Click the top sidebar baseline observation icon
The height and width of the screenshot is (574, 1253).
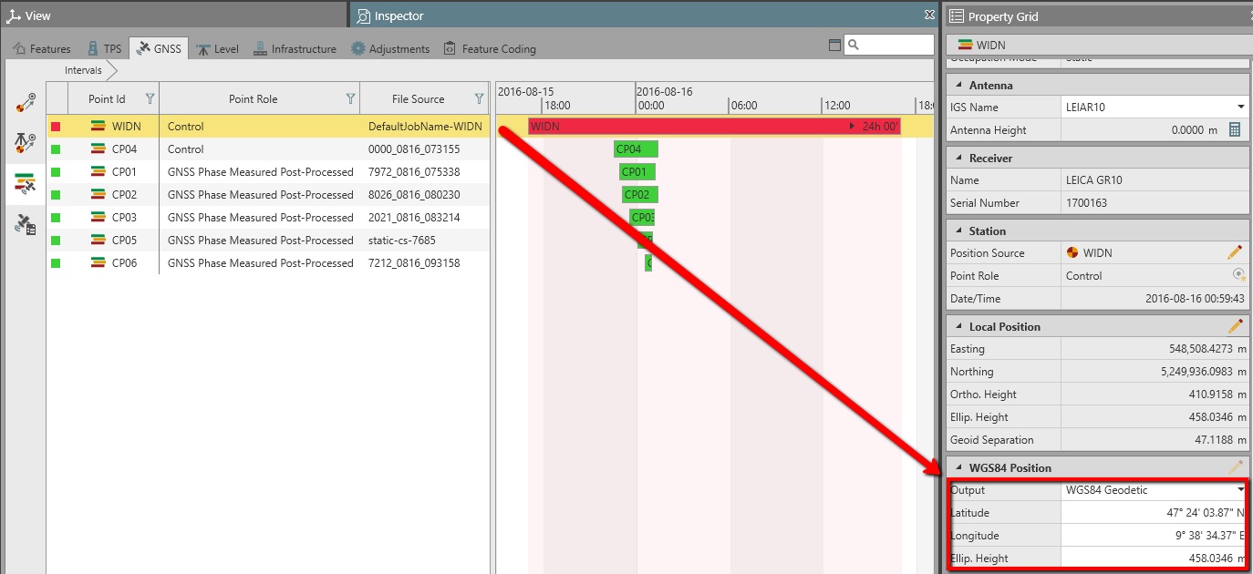click(x=25, y=103)
